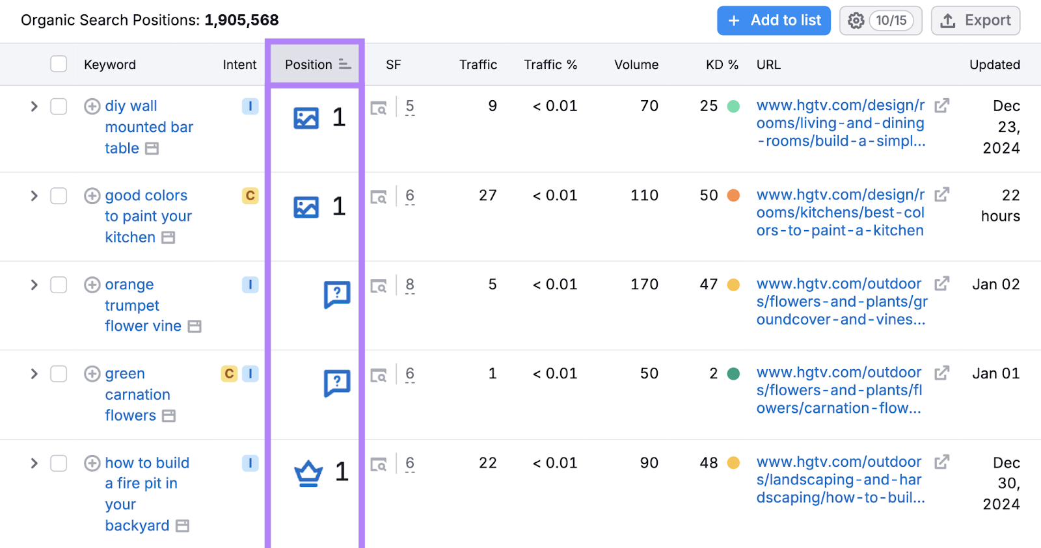Click SERP view icon in diy wall row
Screen dimensions: 1041x548
click(379, 108)
